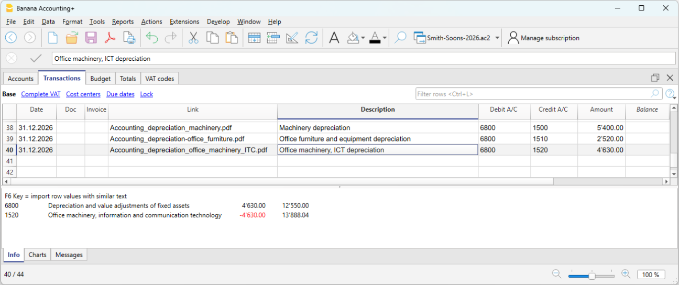679x285 pixels.
Task: Switch to the VAT codes tab
Action: coord(159,79)
